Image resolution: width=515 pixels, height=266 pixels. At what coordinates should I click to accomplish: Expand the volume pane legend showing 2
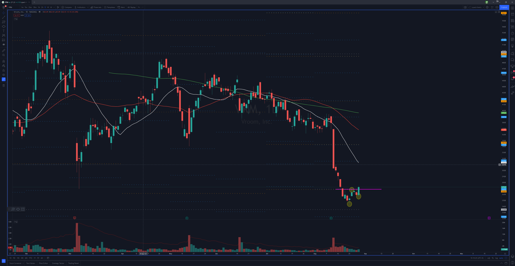[x=16, y=222]
